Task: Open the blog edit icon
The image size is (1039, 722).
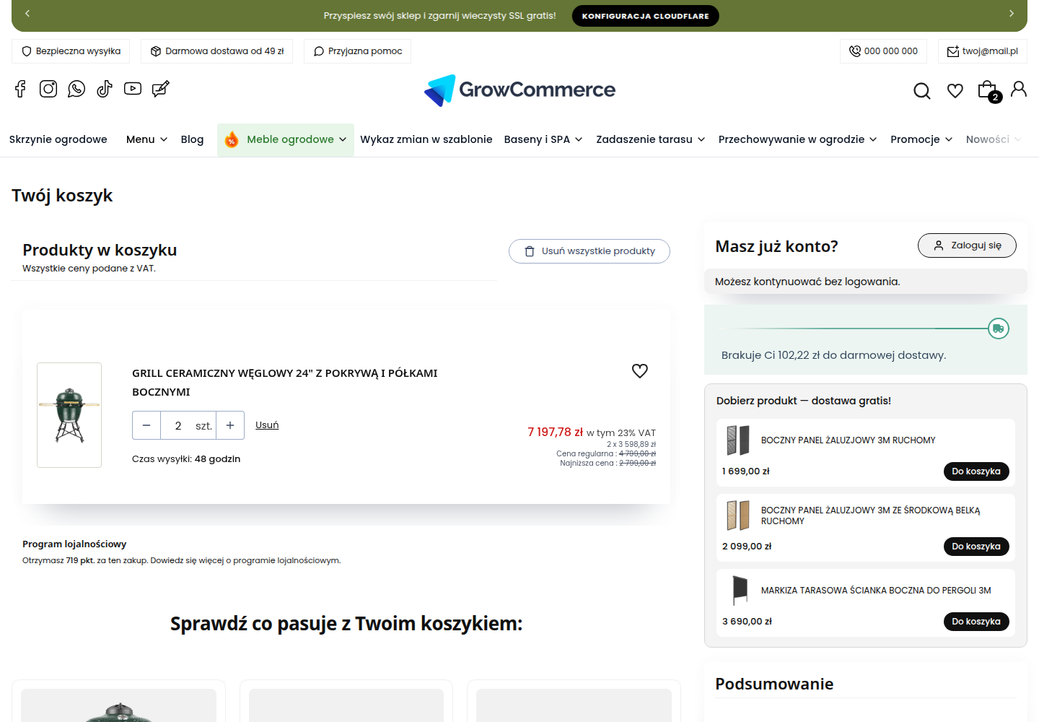Action: tap(161, 89)
